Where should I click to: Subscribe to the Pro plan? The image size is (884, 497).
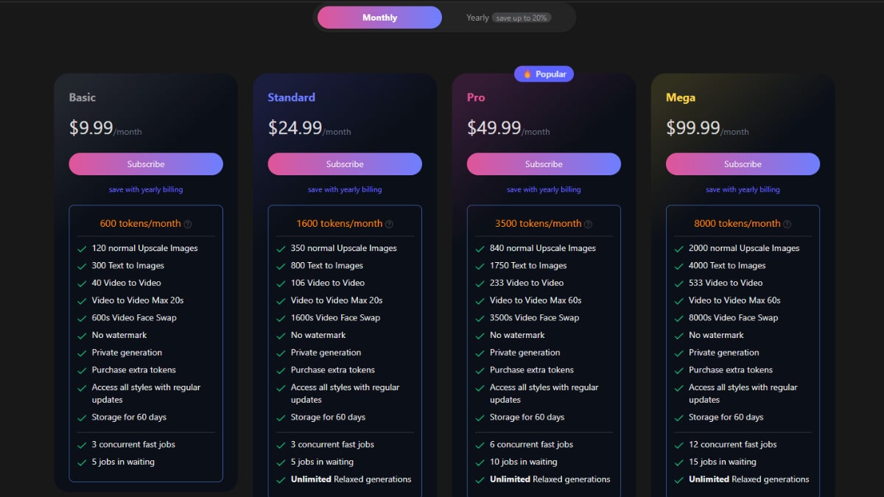[544, 164]
